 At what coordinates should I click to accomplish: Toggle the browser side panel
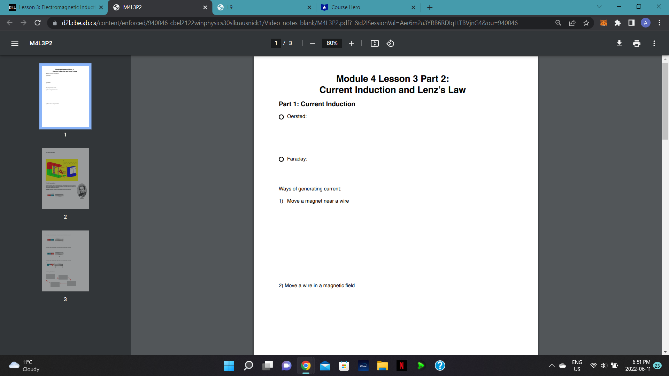[631, 23]
